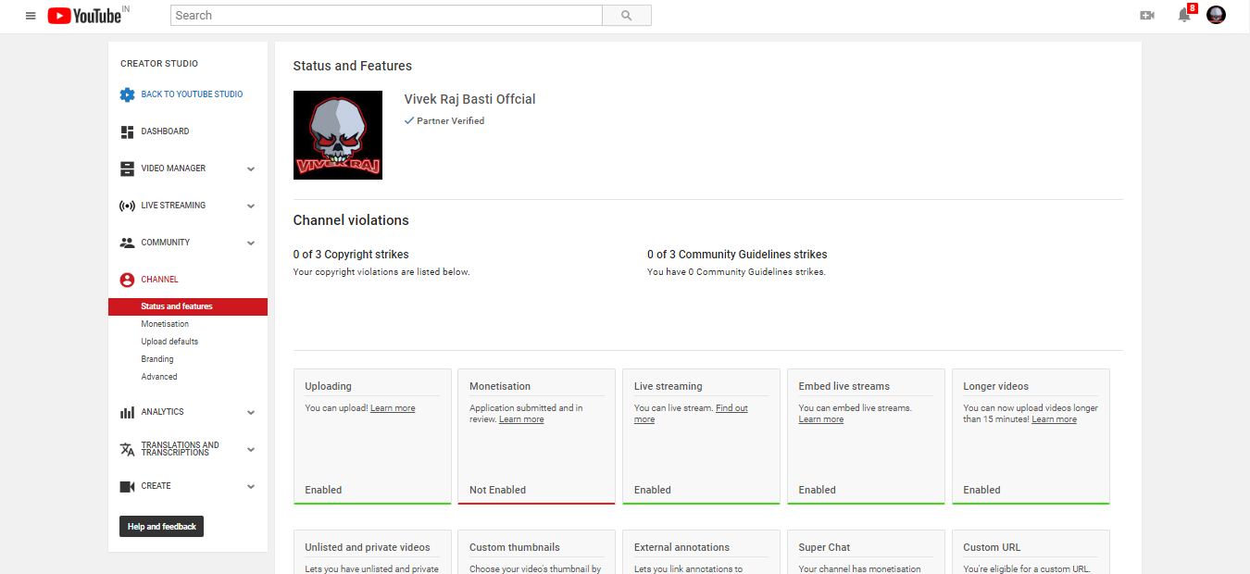Click Find out more in Live streaming card

[731, 408]
